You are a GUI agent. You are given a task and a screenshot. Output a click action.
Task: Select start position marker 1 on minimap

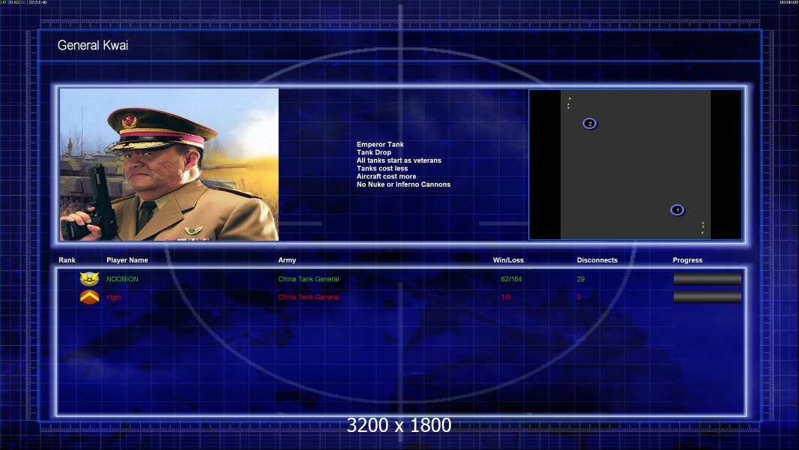click(678, 210)
